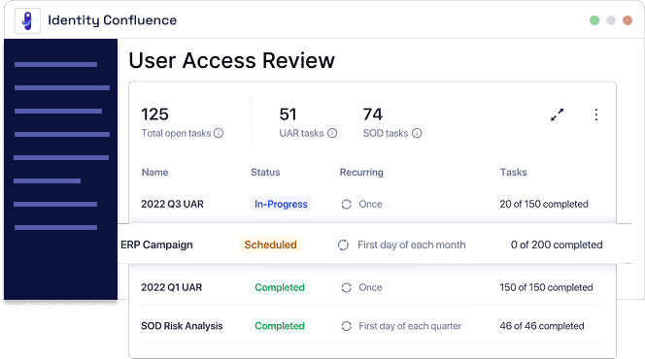Open the SOD Risk Analysis campaign
645x359 pixels.
[x=182, y=326]
